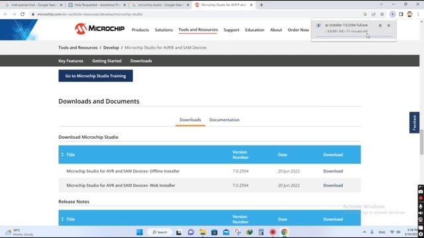Cancel the as-installer download

(389, 25)
